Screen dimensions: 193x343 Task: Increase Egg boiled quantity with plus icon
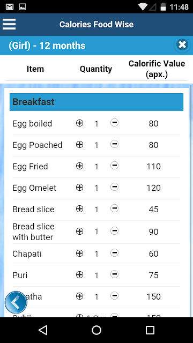tap(79, 123)
